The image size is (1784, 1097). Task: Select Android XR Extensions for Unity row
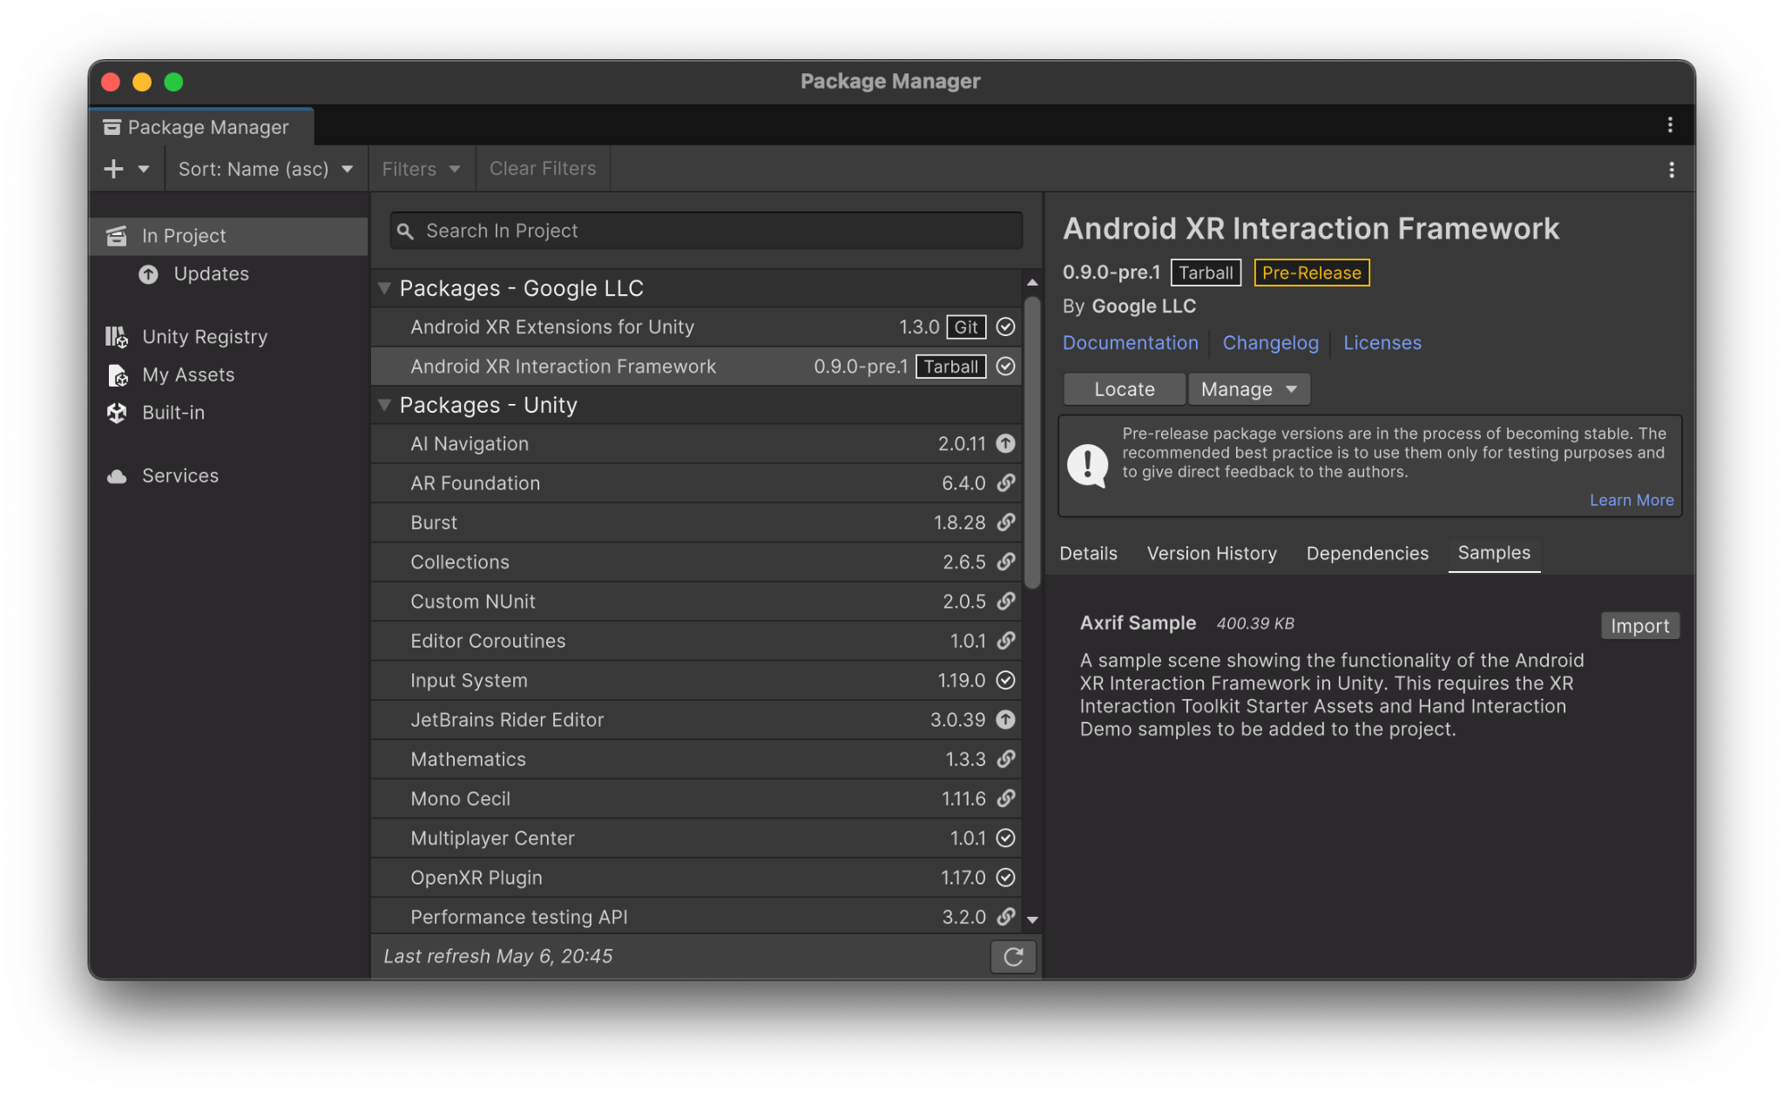[x=696, y=327]
